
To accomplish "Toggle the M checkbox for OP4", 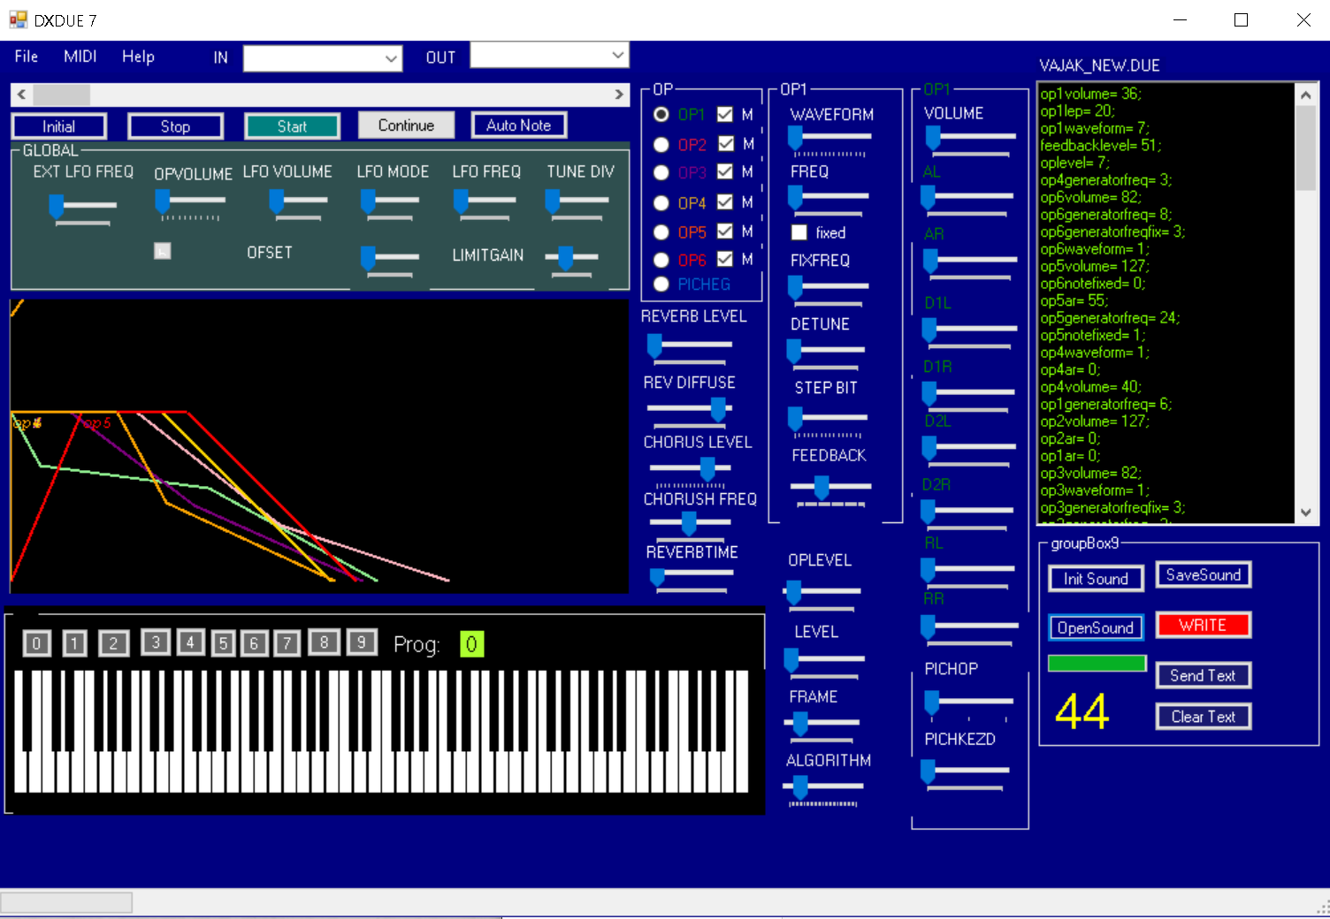I will (x=725, y=201).
